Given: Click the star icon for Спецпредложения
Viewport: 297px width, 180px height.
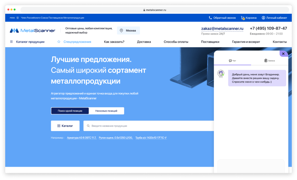Looking at the screenshot, I should point(59,42).
